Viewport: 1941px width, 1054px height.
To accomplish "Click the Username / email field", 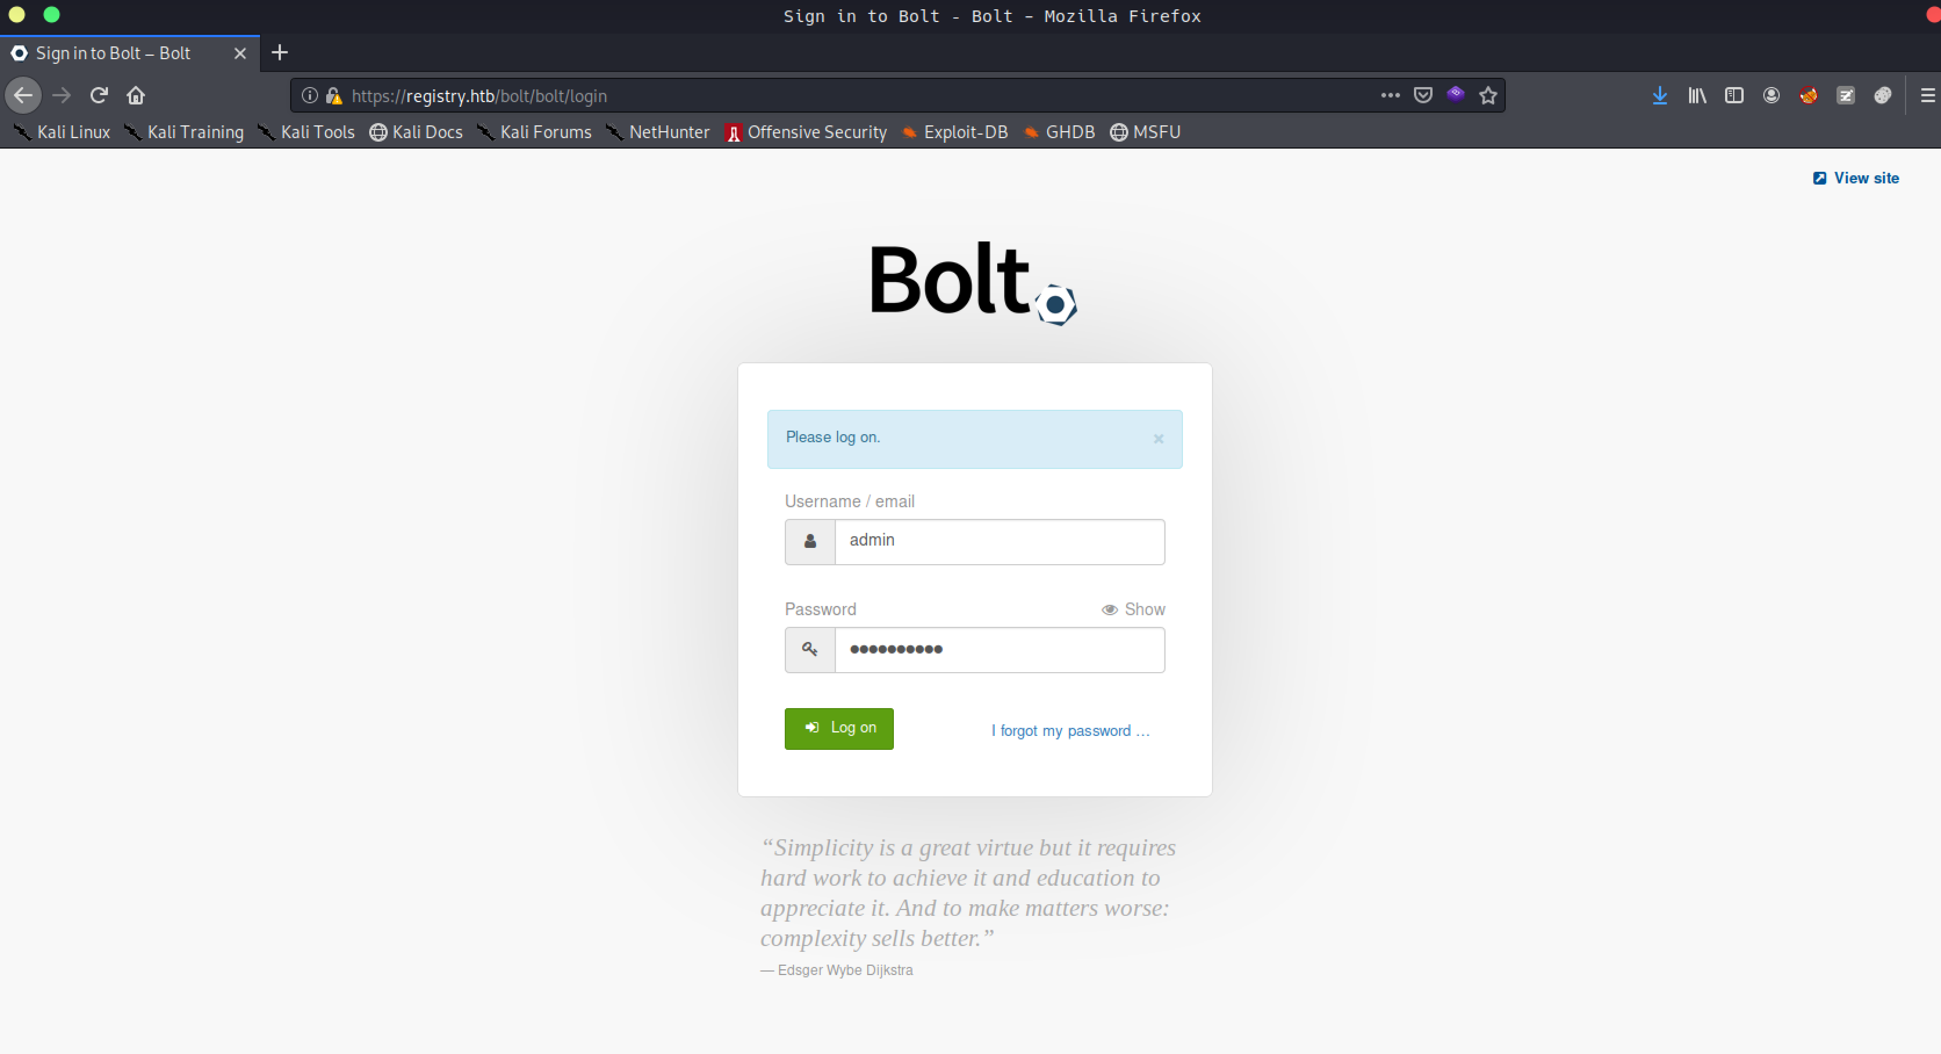I will [x=999, y=542].
